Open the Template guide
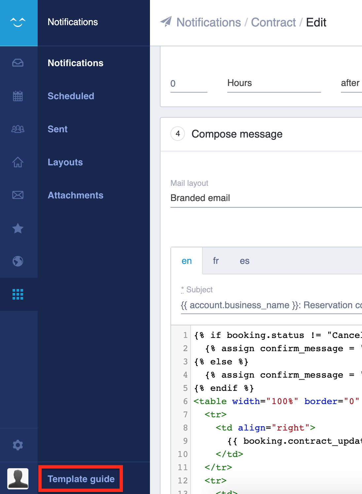The image size is (362, 494). click(x=80, y=478)
